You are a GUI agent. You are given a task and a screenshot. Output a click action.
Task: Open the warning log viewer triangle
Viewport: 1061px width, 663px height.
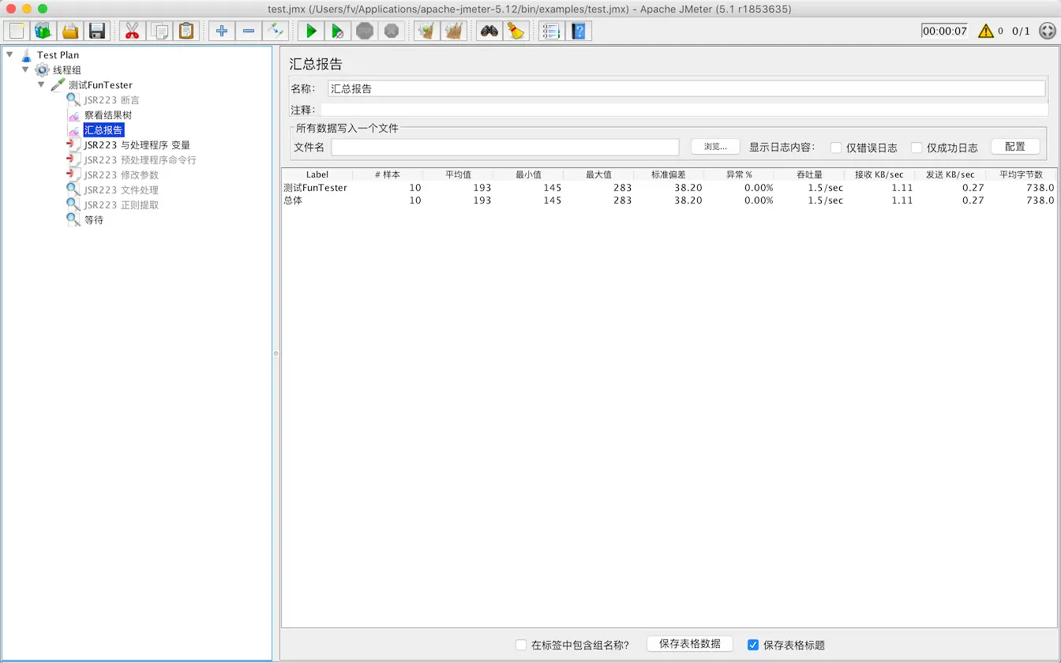pos(986,31)
